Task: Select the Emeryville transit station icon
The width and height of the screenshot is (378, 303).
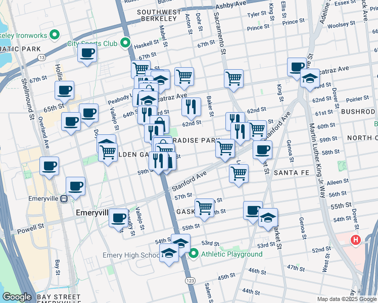Action: [64, 198]
